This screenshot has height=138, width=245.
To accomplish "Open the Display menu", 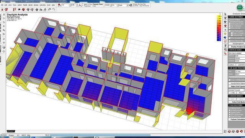I will 36,5.
